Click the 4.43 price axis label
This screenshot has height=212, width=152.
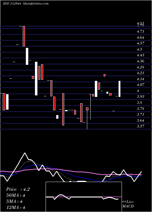tap(140, 55)
